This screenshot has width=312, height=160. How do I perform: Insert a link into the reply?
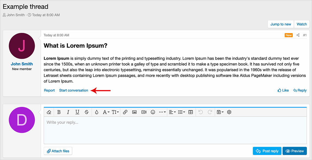point(125,112)
